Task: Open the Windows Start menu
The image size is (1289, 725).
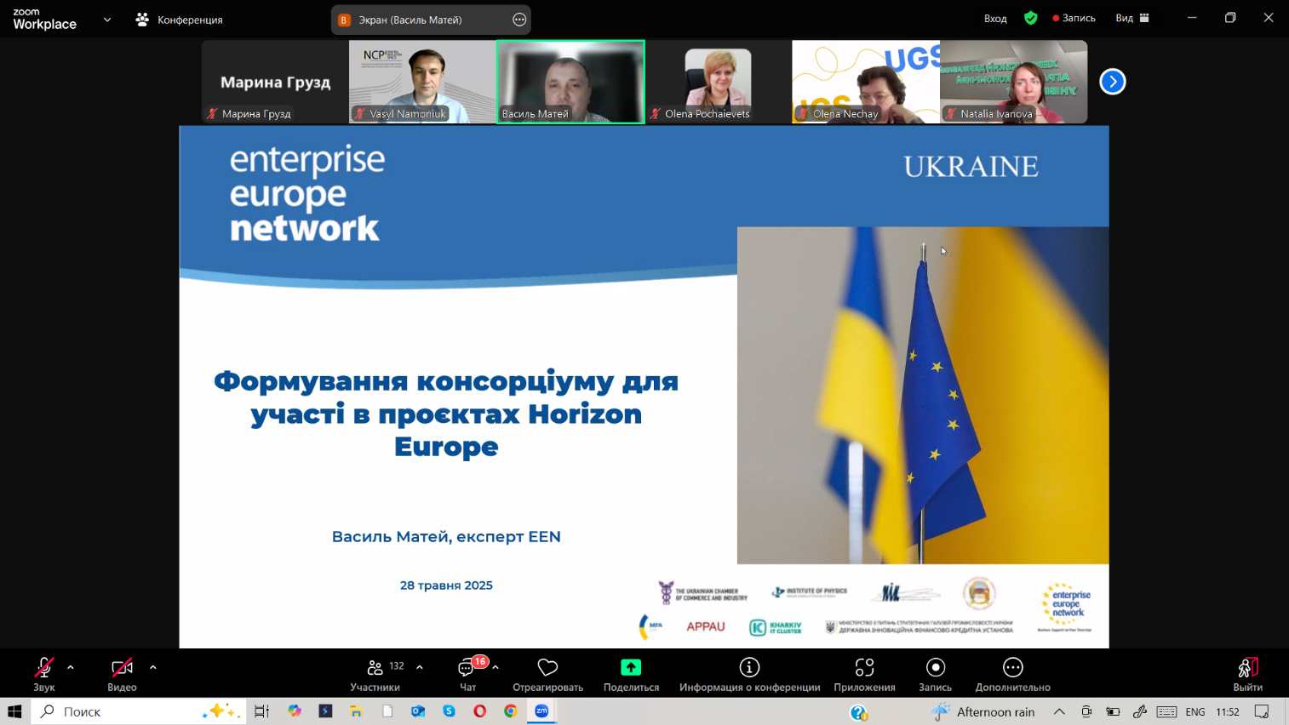Action: pos(14,711)
